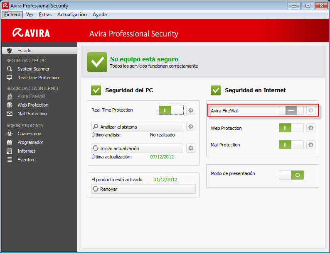Viewport: 330px width, 253px height.
Task: Toggle the Mail Protection switch
Action: 291,145
